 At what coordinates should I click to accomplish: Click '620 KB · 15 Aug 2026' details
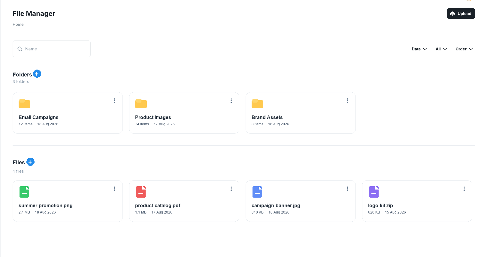pyautogui.click(x=387, y=212)
